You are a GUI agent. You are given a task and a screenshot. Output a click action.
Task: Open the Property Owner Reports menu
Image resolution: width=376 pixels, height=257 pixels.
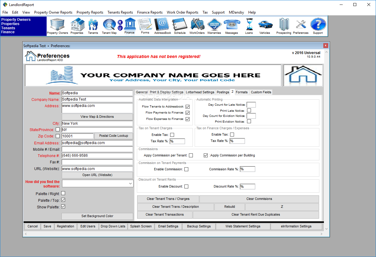coord(53,12)
